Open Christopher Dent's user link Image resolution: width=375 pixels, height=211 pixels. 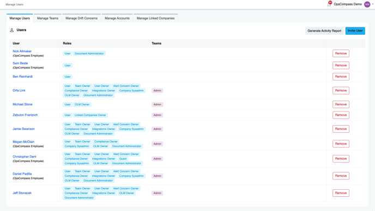[x=24, y=157]
